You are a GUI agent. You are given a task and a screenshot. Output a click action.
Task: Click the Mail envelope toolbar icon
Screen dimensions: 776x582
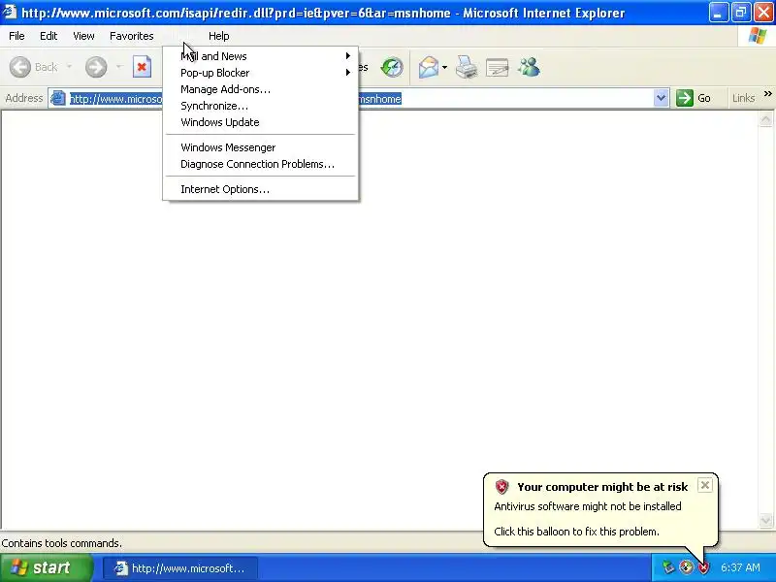[x=429, y=67]
